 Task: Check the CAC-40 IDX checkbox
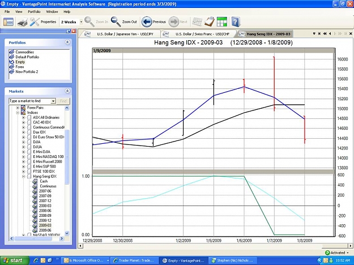29,122
